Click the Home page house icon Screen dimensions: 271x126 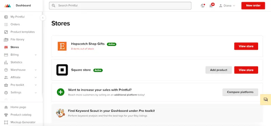pos(6,107)
